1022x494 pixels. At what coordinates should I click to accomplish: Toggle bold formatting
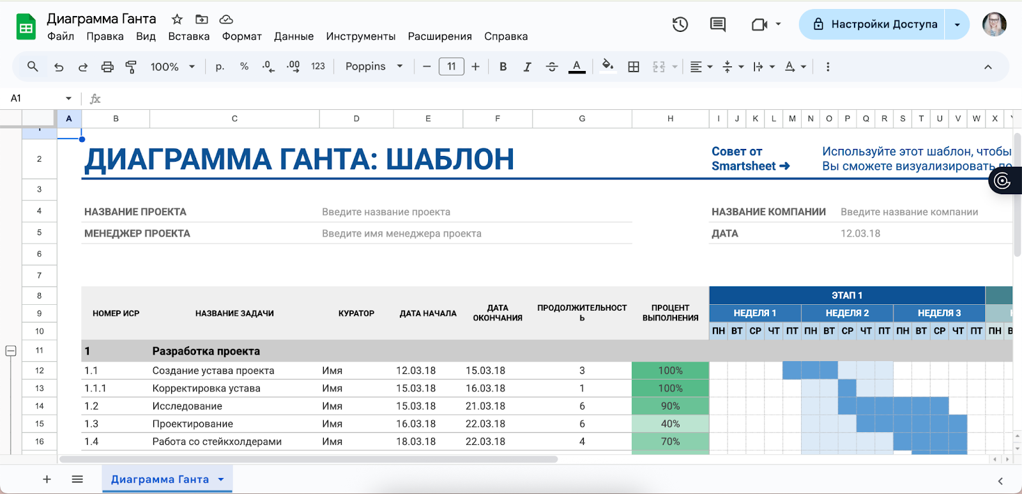tap(503, 66)
